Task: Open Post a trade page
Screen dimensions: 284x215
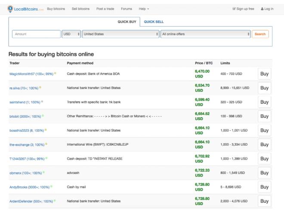Action: (x=105, y=9)
